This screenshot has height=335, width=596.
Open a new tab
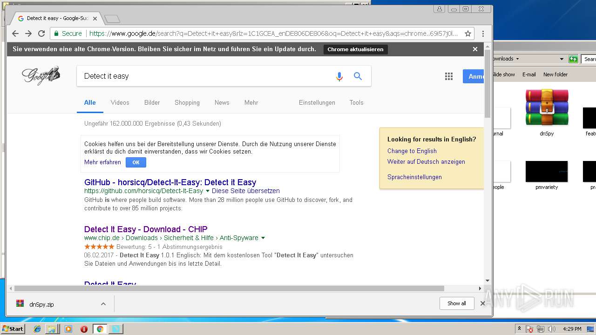point(112,19)
